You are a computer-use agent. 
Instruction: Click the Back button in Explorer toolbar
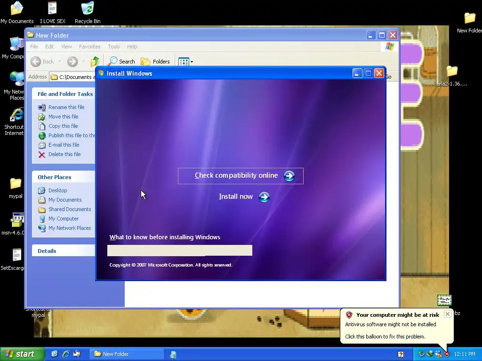tap(42, 62)
